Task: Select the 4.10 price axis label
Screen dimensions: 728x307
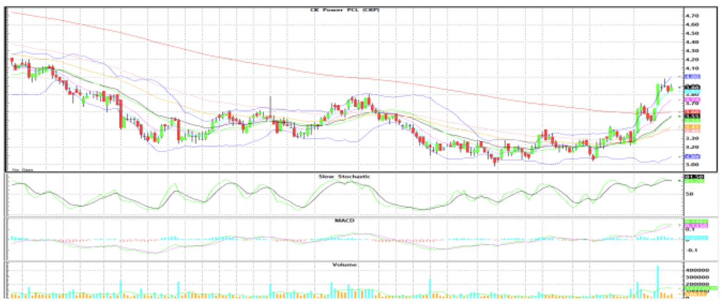Action: pos(692,68)
